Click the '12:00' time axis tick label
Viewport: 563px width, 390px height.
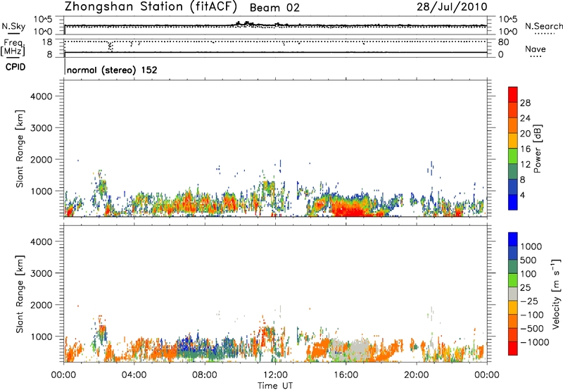275,375
